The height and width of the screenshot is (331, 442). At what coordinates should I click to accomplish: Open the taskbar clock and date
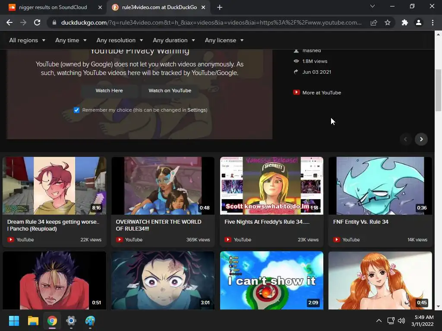tap(422, 321)
